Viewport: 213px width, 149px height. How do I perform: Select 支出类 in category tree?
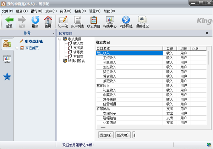point(78,48)
